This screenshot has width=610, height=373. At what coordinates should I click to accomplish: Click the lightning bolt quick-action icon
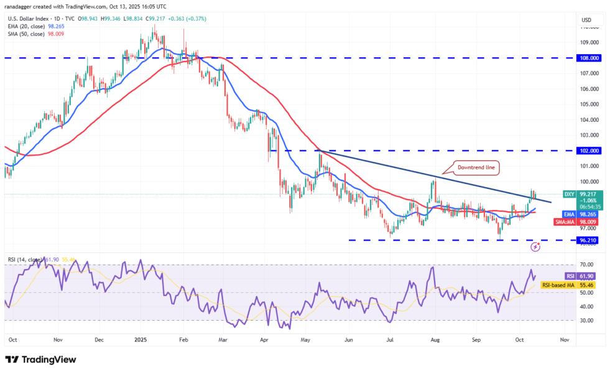point(535,248)
